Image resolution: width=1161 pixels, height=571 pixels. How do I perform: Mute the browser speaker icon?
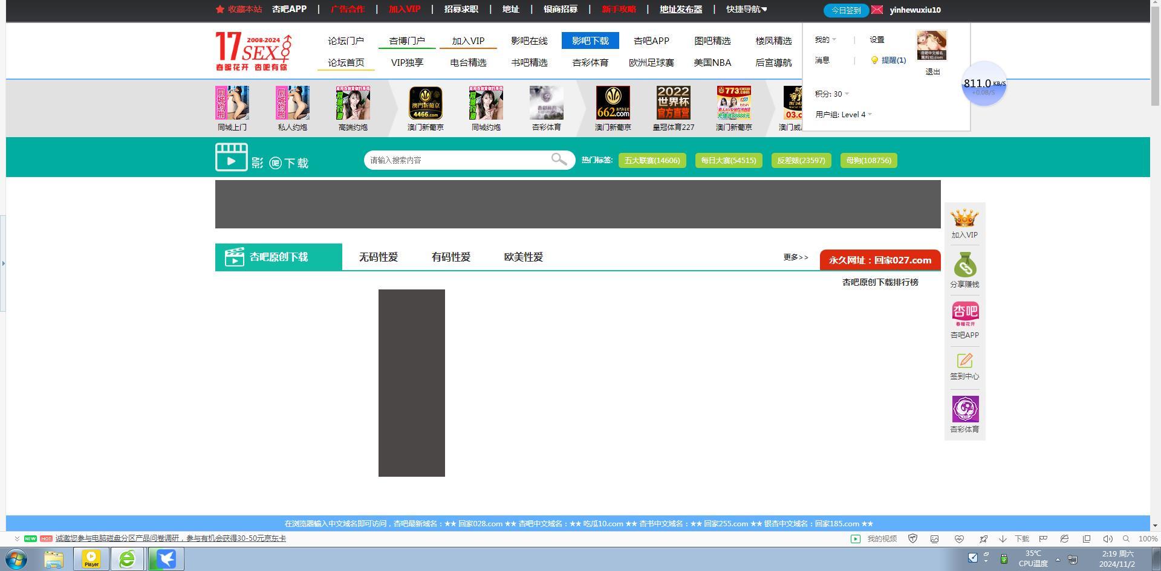(1108, 538)
